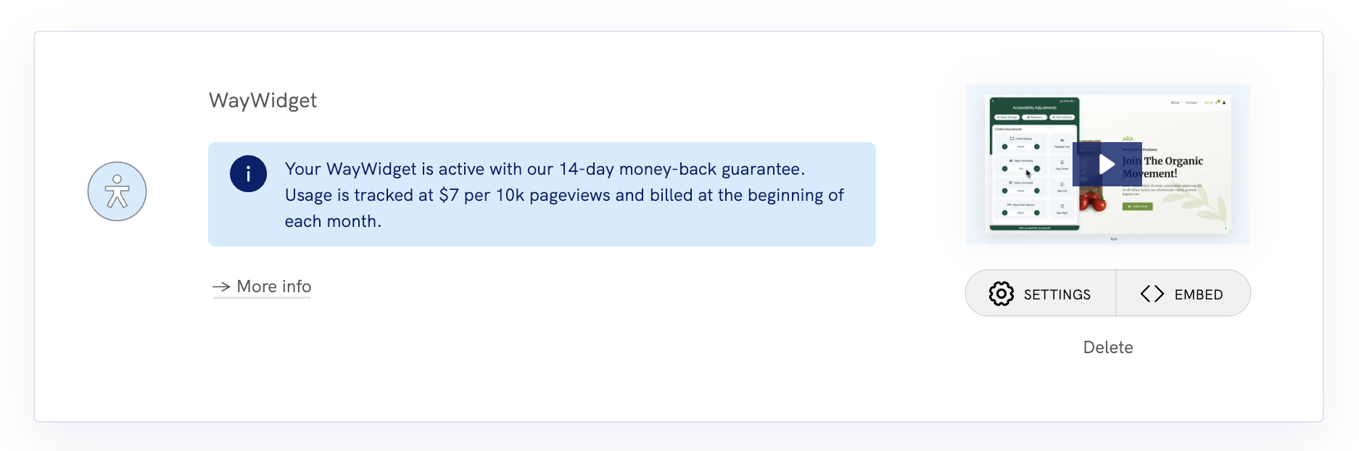
Task: Click the arrow icon beside More info
Action: pos(221,287)
